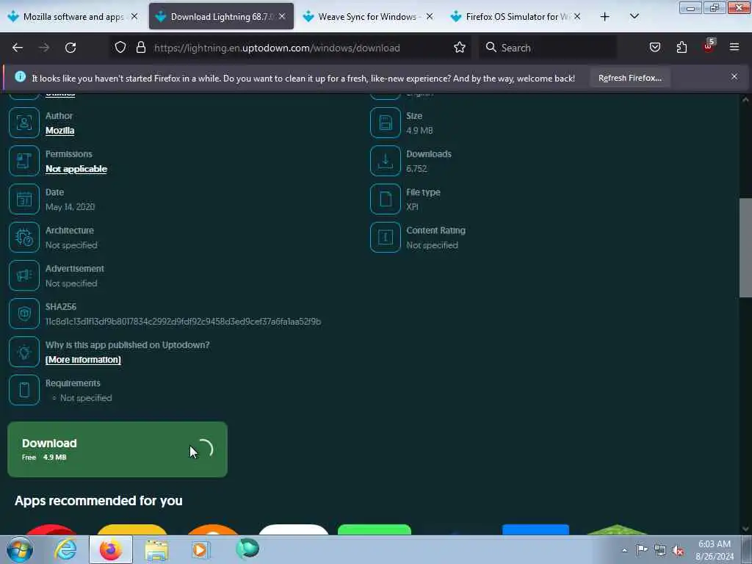Open Windows Explorer folder in taskbar

tap(156, 549)
